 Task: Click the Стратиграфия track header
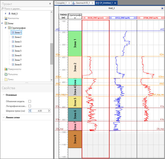pos(75,16)
